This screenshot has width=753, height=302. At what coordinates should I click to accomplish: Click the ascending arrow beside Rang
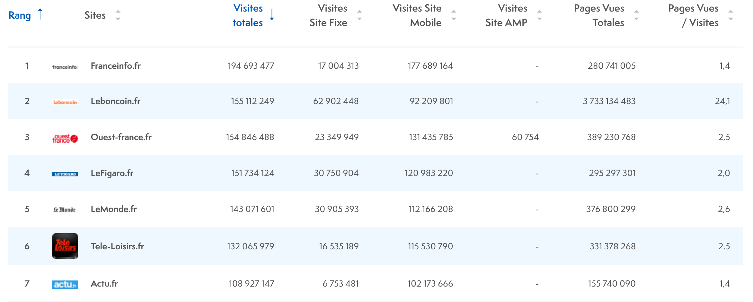coord(40,14)
